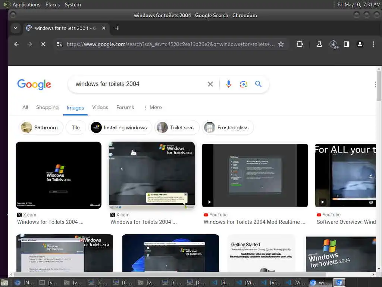Open the Getting Started document thumbnail

[x=261, y=253]
